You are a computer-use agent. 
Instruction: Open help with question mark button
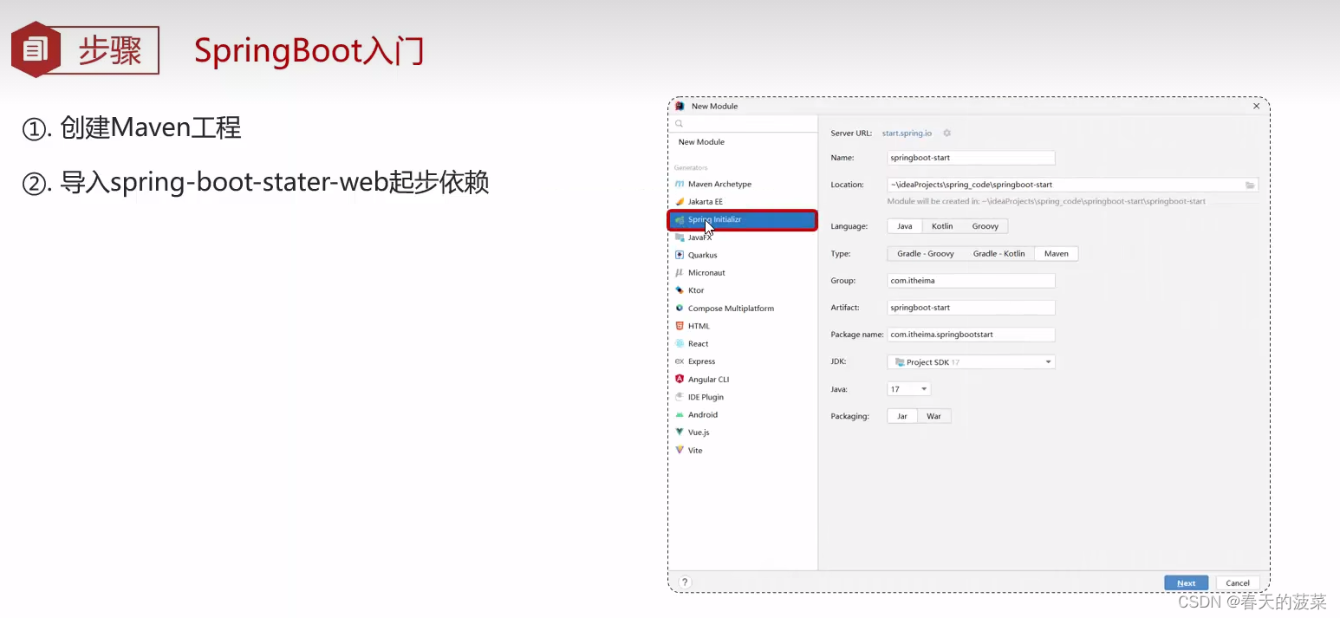click(685, 582)
